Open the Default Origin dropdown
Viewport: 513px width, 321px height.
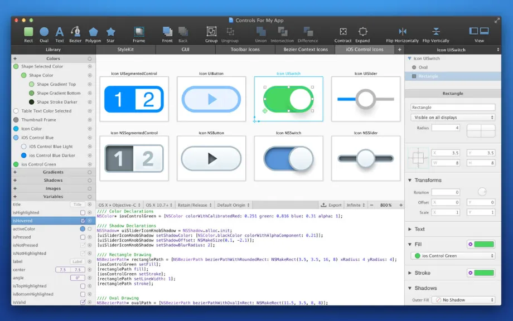point(233,205)
